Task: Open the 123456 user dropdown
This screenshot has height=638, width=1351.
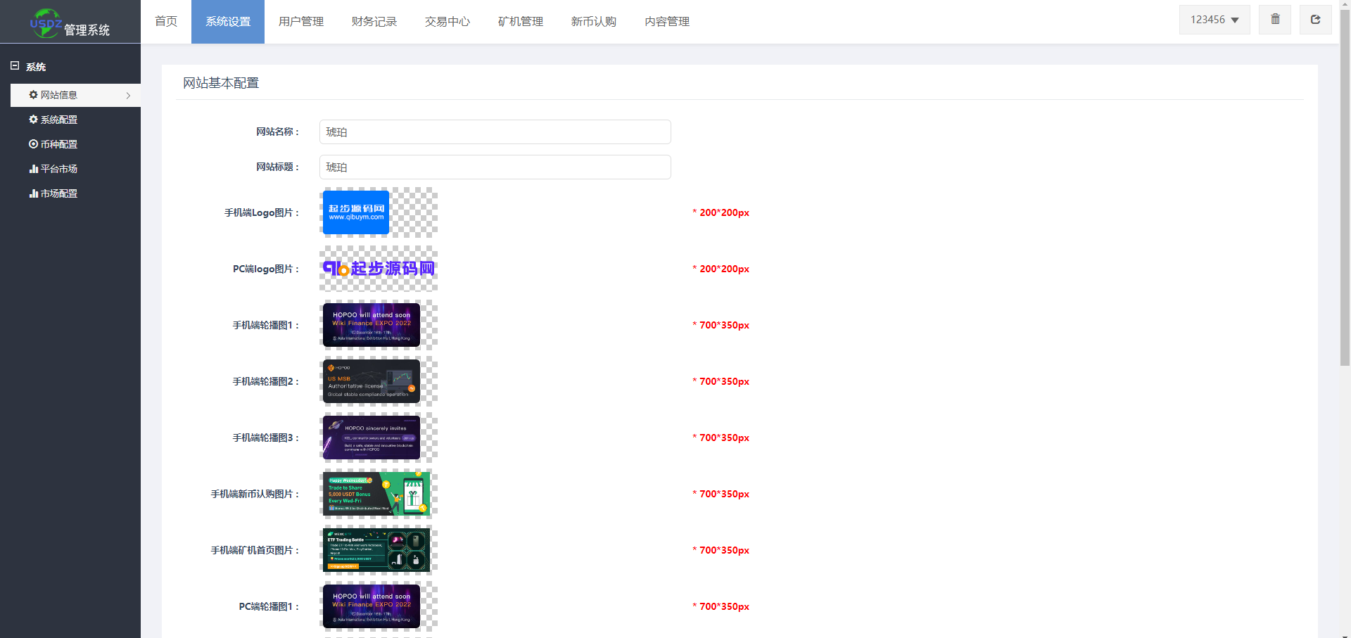Action: click(x=1214, y=20)
